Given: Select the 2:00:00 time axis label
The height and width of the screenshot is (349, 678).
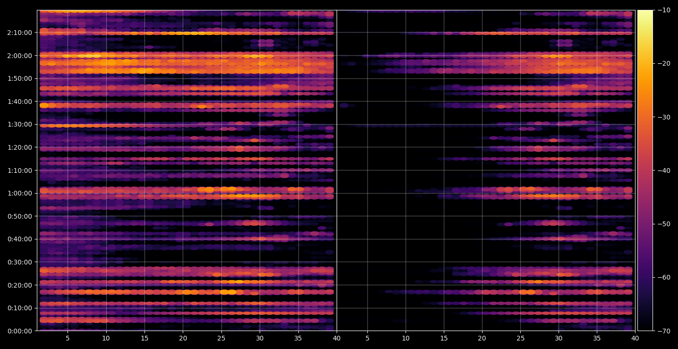Looking at the screenshot, I should [x=20, y=56].
